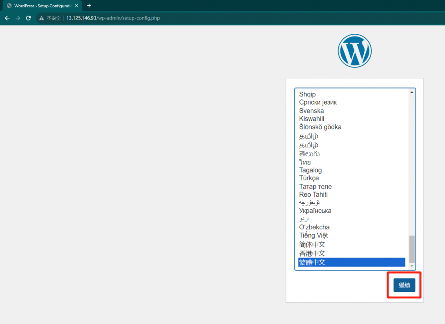The width and height of the screenshot is (445, 324).
Task: Select ئۇيغۇرچە language option
Action: [x=352, y=202]
